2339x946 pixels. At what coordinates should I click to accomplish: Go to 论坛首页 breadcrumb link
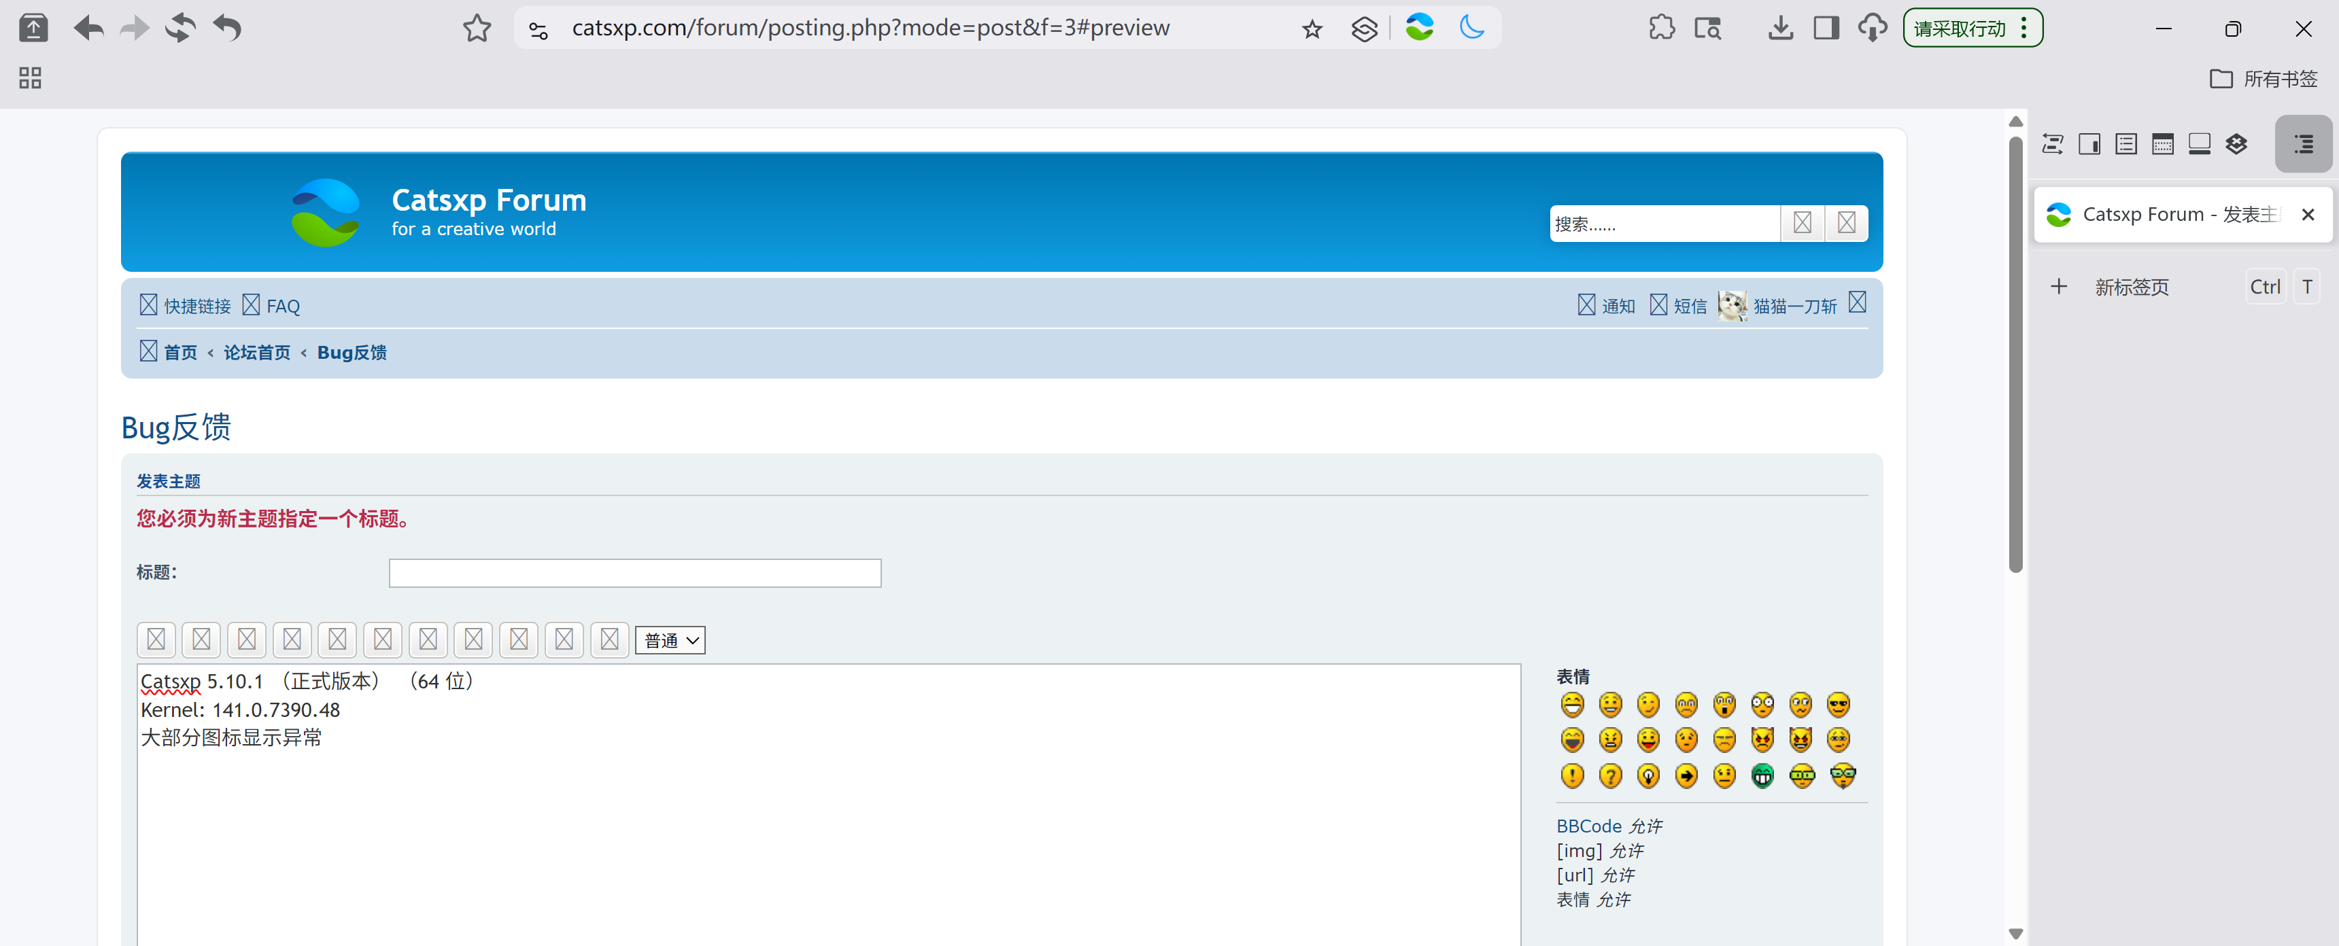coord(257,352)
